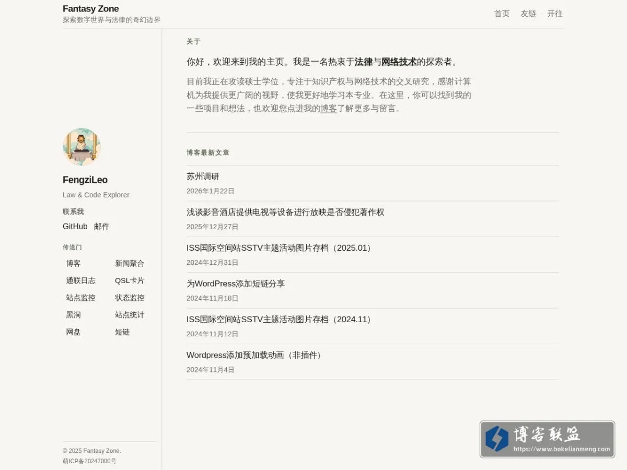Open the GitHub contact link

pyautogui.click(x=75, y=226)
